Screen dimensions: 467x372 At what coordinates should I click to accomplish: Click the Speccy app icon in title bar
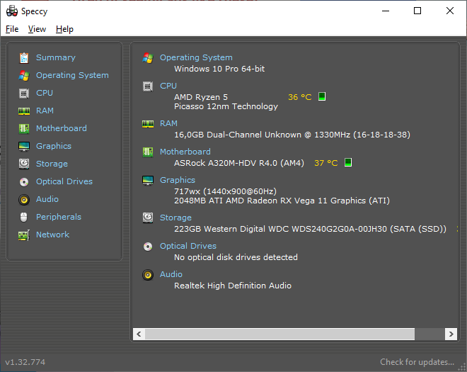[x=12, y=11]
